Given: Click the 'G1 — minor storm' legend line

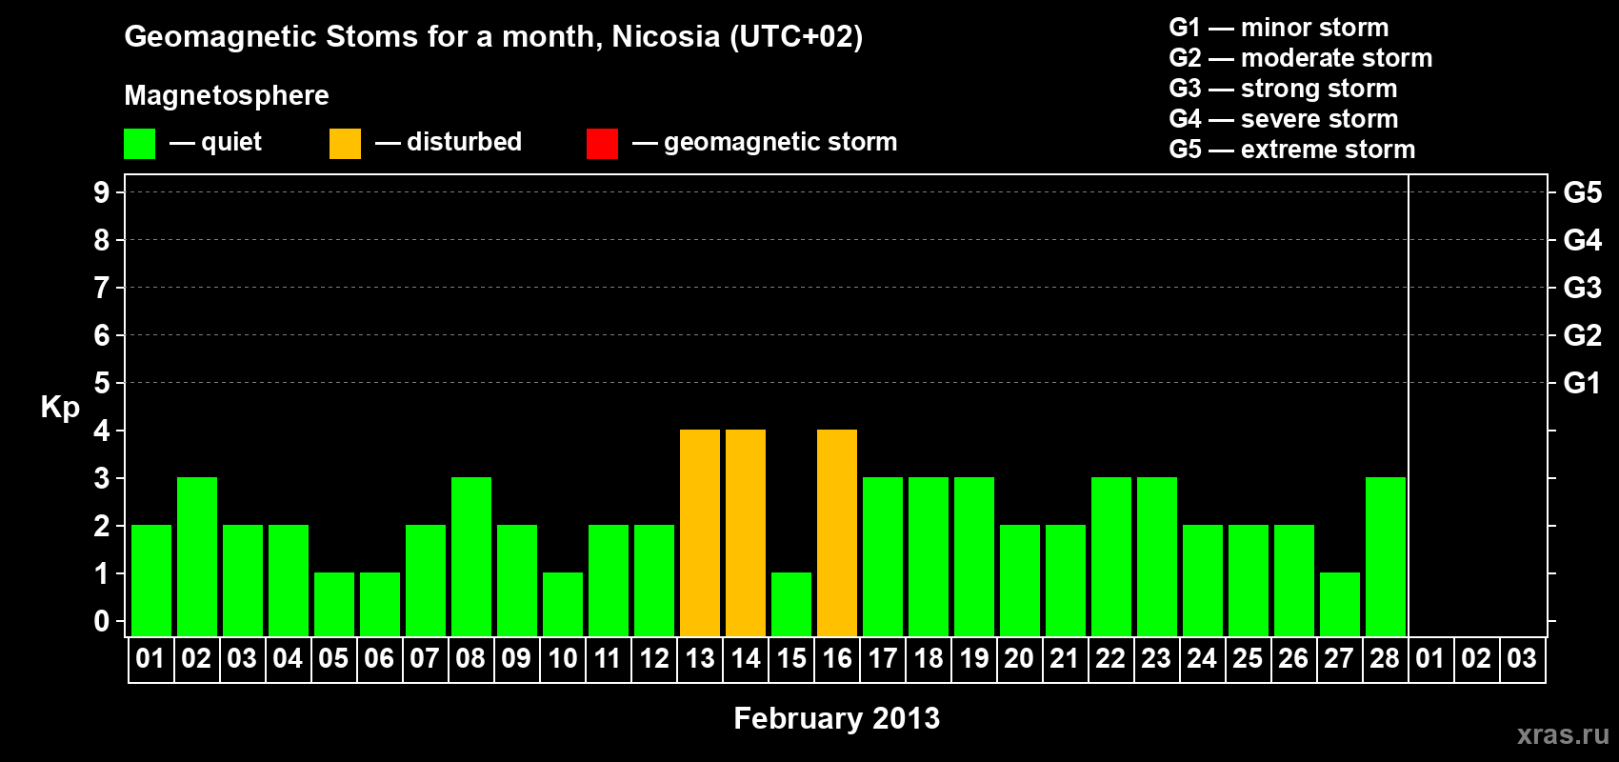Looking at the screenshot, I should point(1279,28).
